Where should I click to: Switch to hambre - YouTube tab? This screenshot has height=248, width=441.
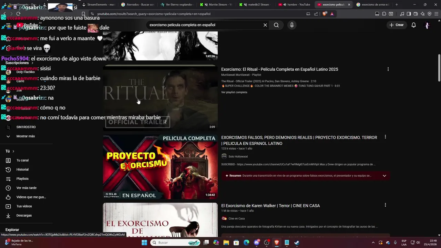click(295, 4)
